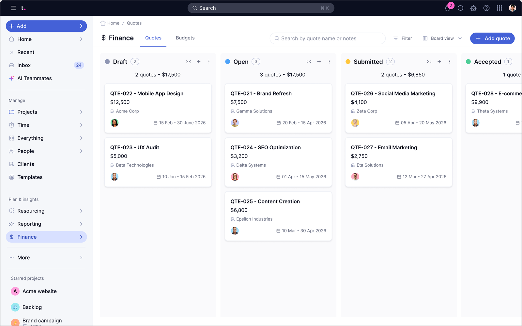Viewport: 522px width, 326px height.
Task: Open Clients in the sidebar
Action: (x=46, y=164)
